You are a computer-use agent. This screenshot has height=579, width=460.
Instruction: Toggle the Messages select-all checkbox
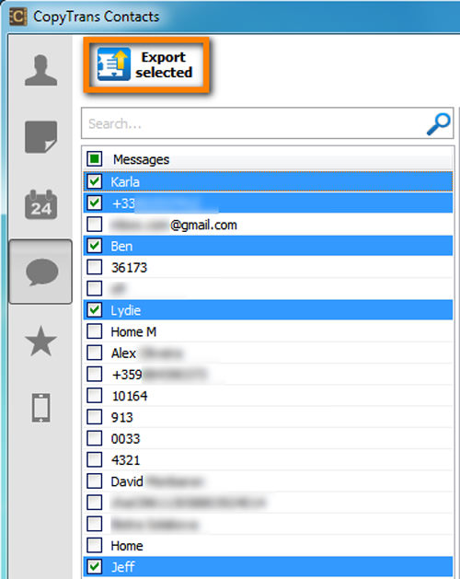tap(95, 159)
